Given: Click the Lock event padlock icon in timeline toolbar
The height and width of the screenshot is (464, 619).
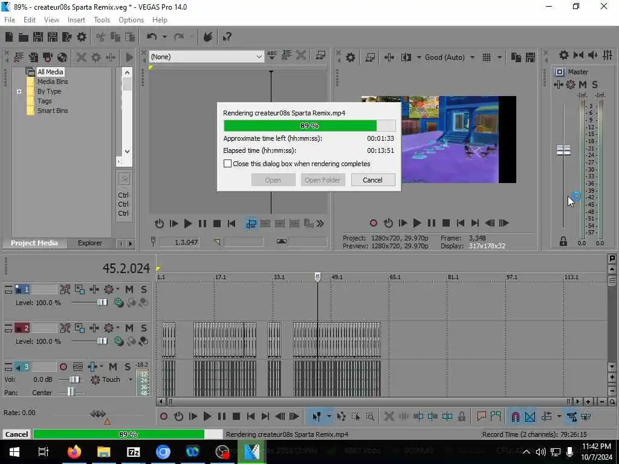Looking at the screenshot, I should [x=461, y=416].
